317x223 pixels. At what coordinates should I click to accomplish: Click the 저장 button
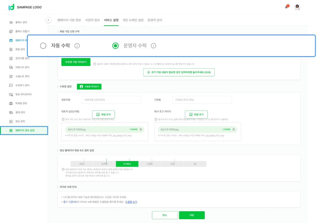(x=192, y=215)
